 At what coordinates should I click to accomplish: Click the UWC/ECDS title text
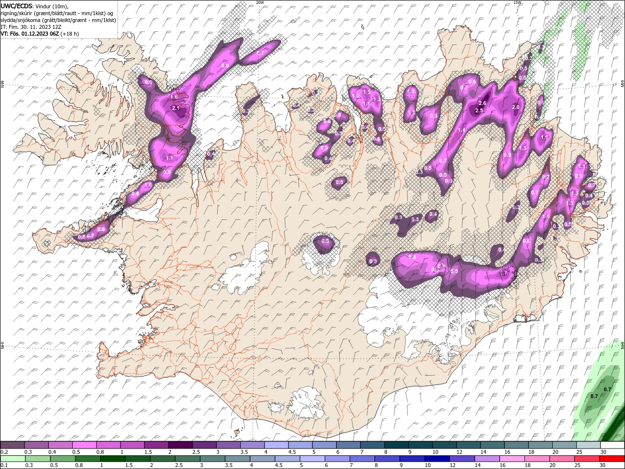click(x=17, y=6)
